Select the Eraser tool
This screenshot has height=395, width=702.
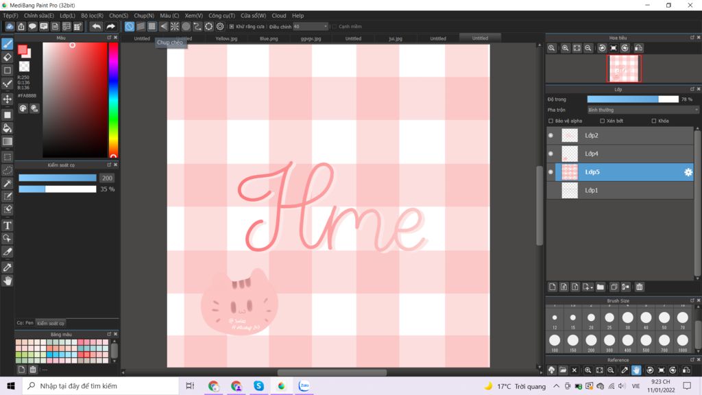tap(8, 58)
